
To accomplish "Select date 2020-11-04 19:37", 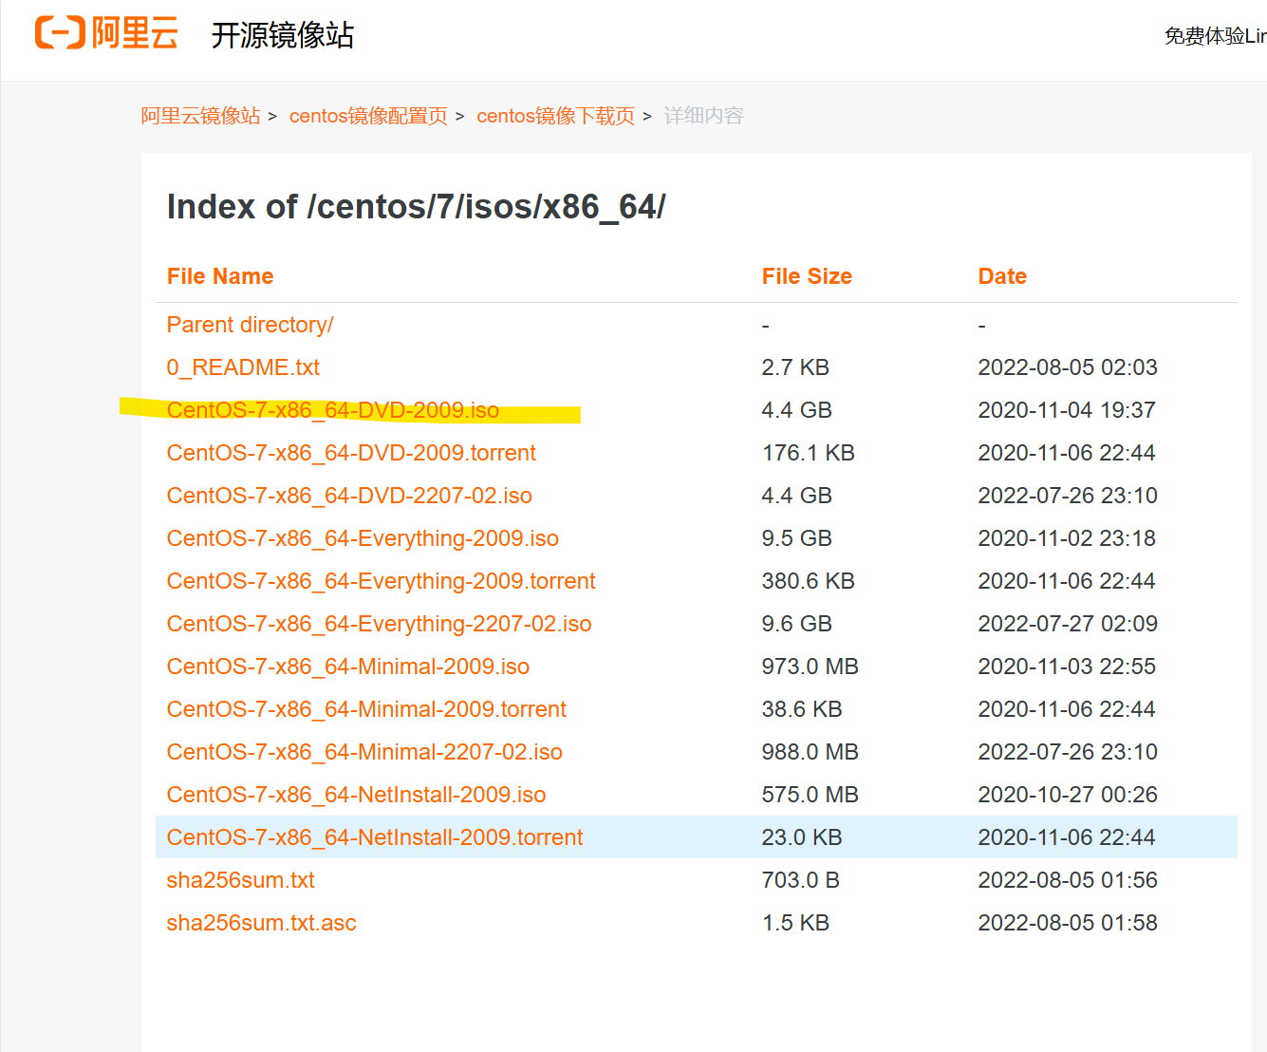I will coord(1067,410).
